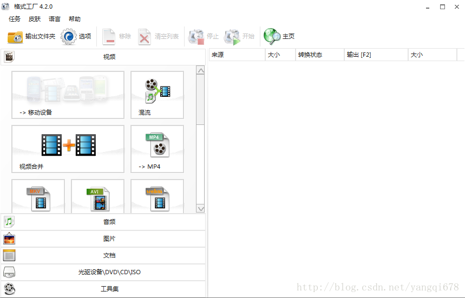Click the video panel scrollbar thumb
Viewport: 465px width, 298px height.
point(201,100)
